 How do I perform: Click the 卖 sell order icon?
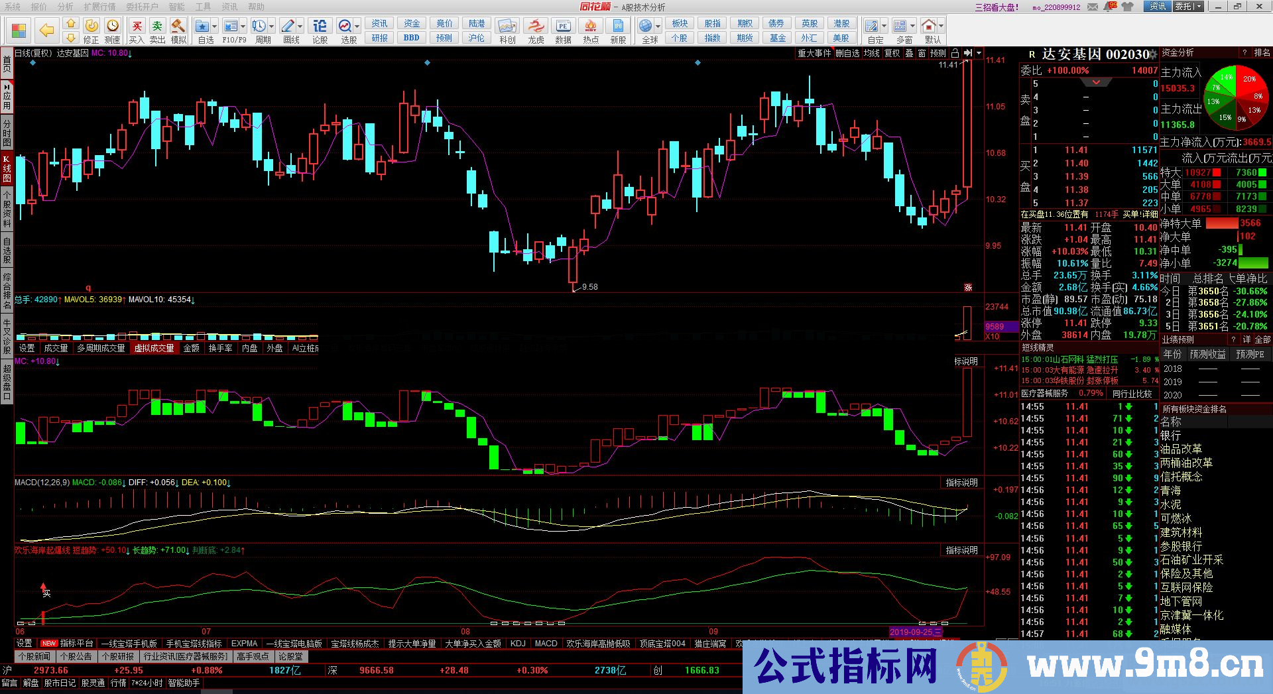coord(156,27)
